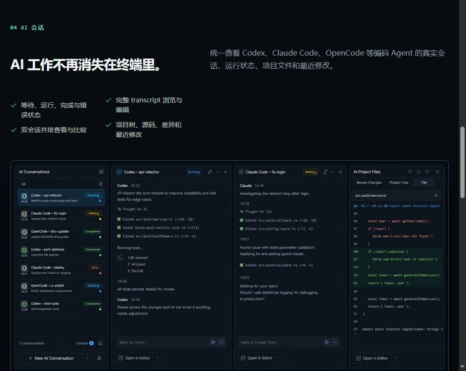This screenshot has width=466, height=371.
Task: Open the more options dots in Claude Code fix-login panel
Action: [333, 172]
